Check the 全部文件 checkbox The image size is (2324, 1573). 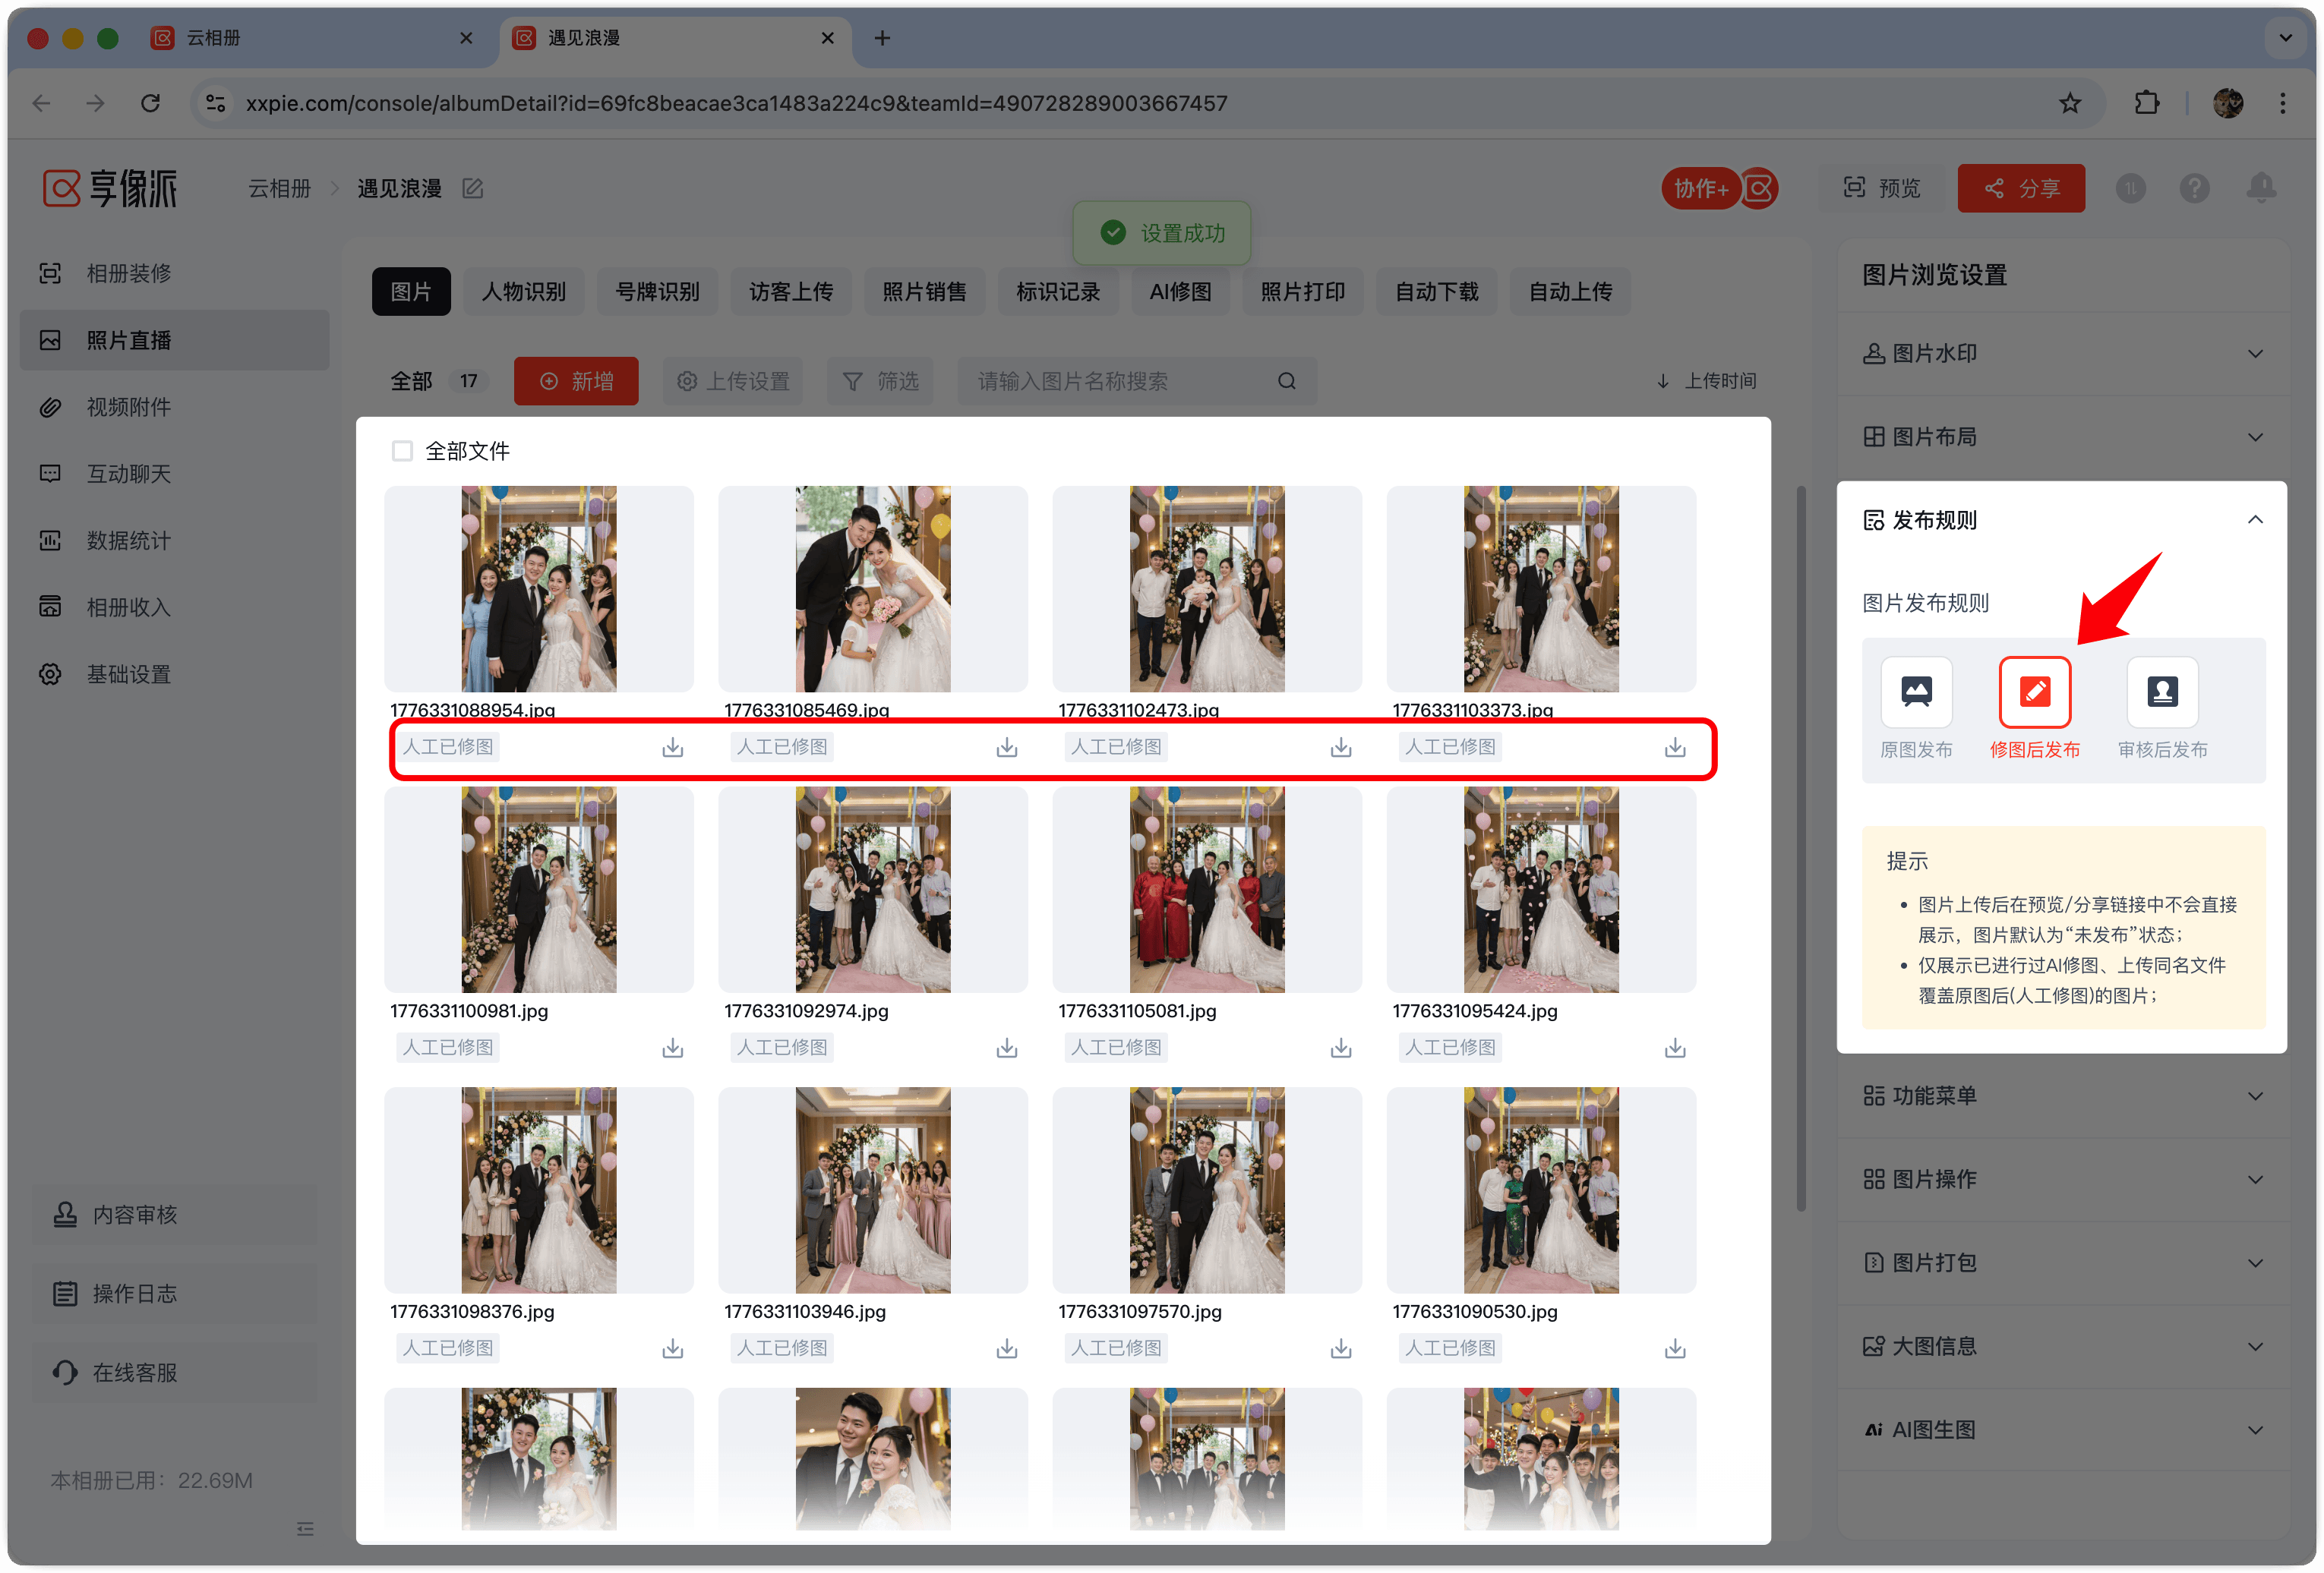click(x=402, y=451)
